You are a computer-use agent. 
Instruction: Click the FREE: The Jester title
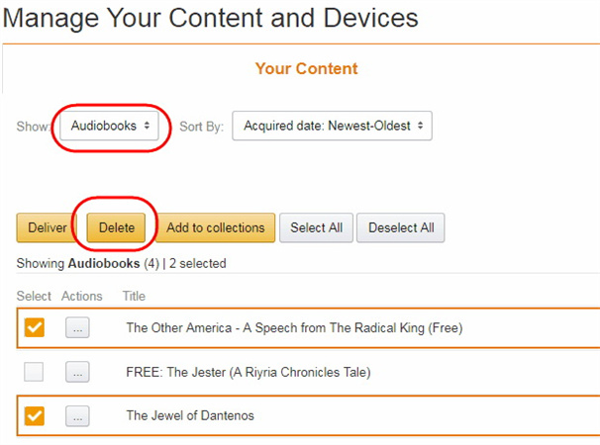pyautogui.click(x=248, y=372)
